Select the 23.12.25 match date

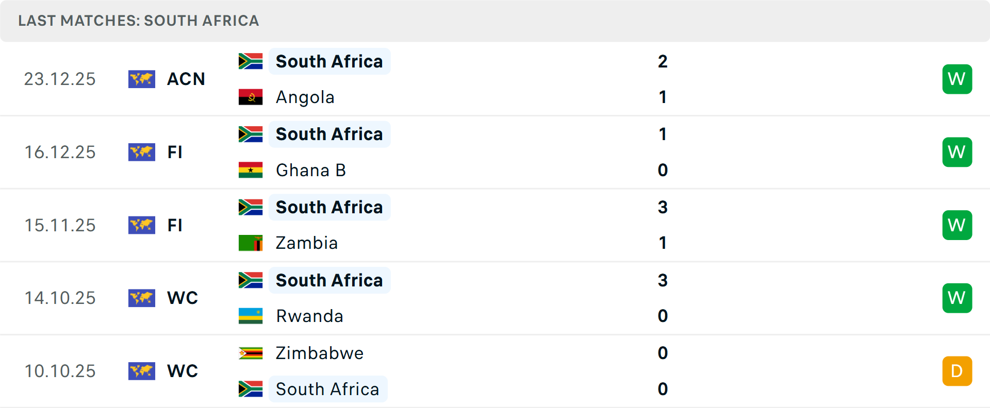click(x=60, y=79)
